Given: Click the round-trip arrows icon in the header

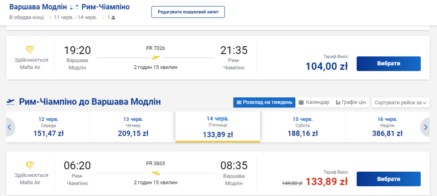Looking at the screenshot, I should click(74, 7).
